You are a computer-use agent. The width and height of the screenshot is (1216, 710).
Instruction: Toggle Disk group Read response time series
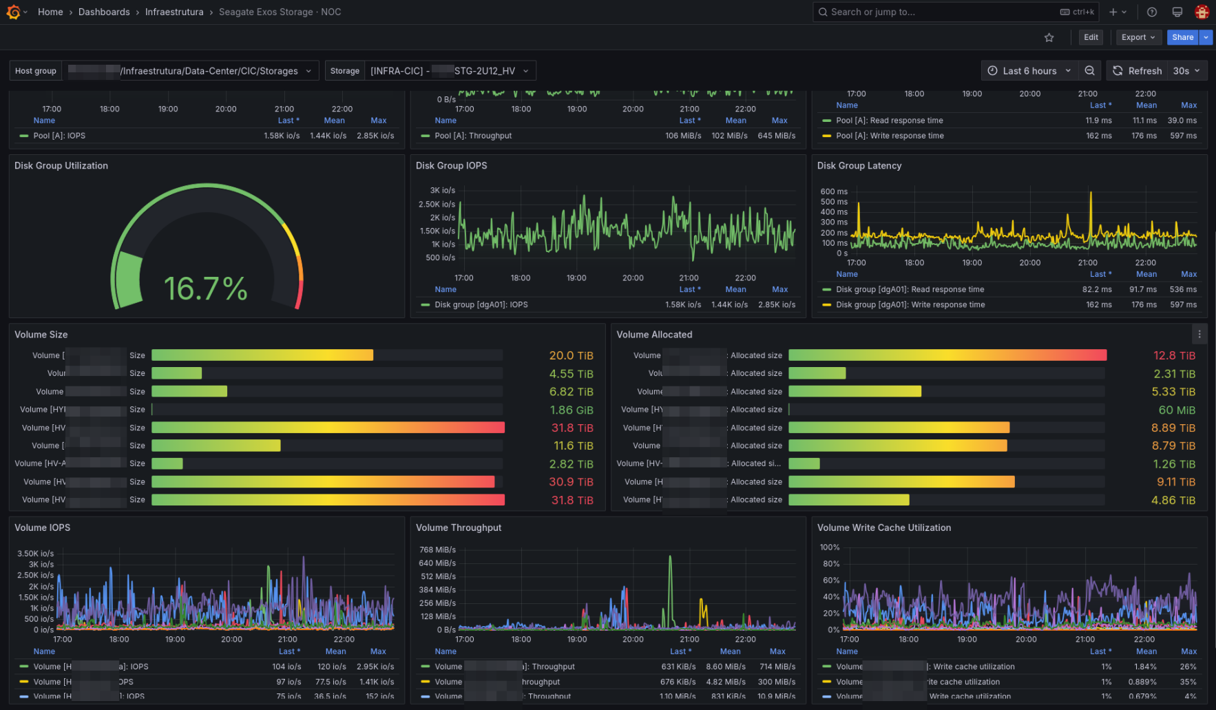(910, 290)
